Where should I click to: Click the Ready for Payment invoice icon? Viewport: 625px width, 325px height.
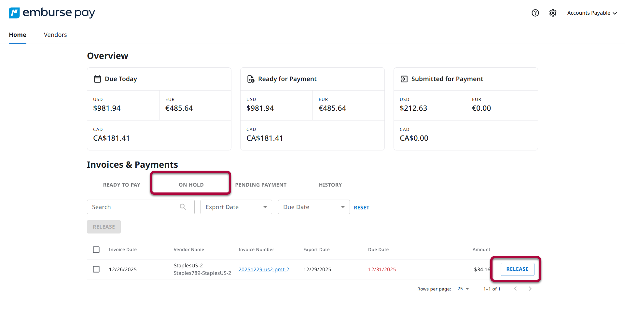(250, 78)
